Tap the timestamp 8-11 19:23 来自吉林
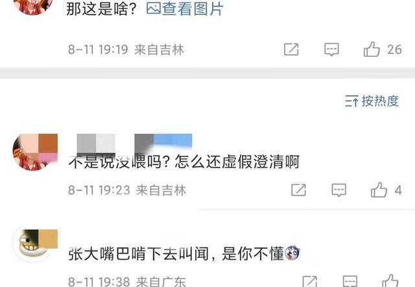This screenshot has height=287, width=415. click(x=127, y=190)
